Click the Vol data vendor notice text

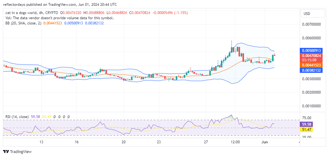pos(60,18)
